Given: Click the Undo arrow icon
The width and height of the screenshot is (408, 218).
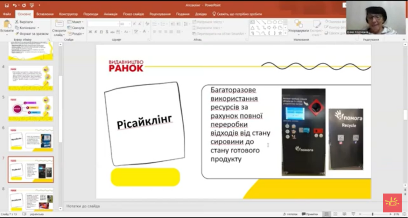Looking at the screenshot, I should click(x=15, y=6).
